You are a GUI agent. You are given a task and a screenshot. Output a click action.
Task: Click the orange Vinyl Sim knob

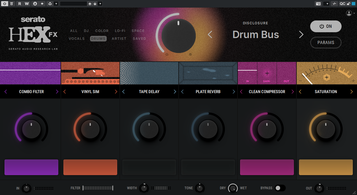point(90,129)
